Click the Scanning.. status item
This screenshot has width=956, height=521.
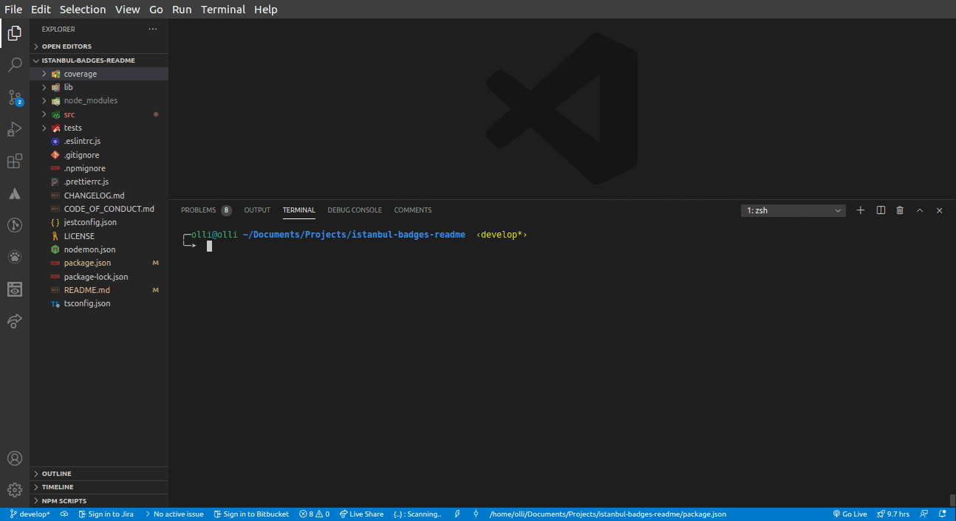tap(417, 514)
